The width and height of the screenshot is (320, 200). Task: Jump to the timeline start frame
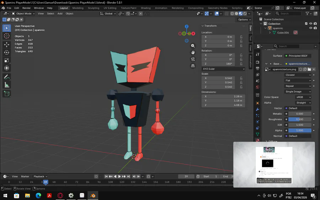point(106,176)
